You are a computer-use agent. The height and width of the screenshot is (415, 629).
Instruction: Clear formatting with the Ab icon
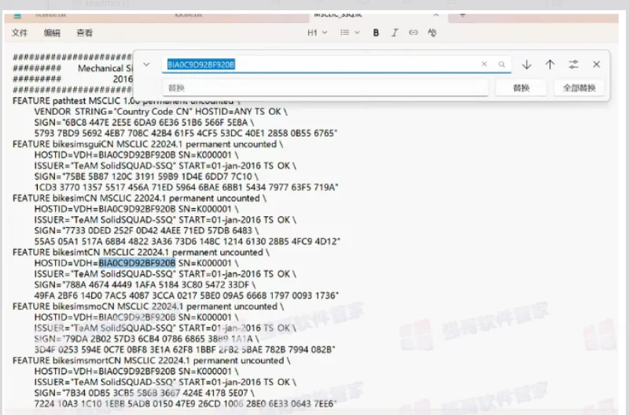[x=432, y=32]
